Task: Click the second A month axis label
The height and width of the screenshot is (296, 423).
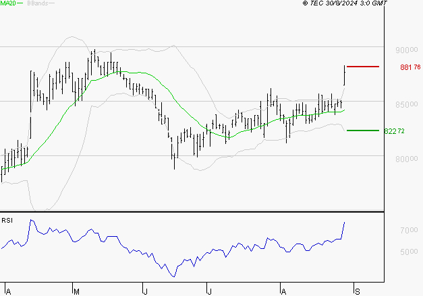Action: (283, 292)
